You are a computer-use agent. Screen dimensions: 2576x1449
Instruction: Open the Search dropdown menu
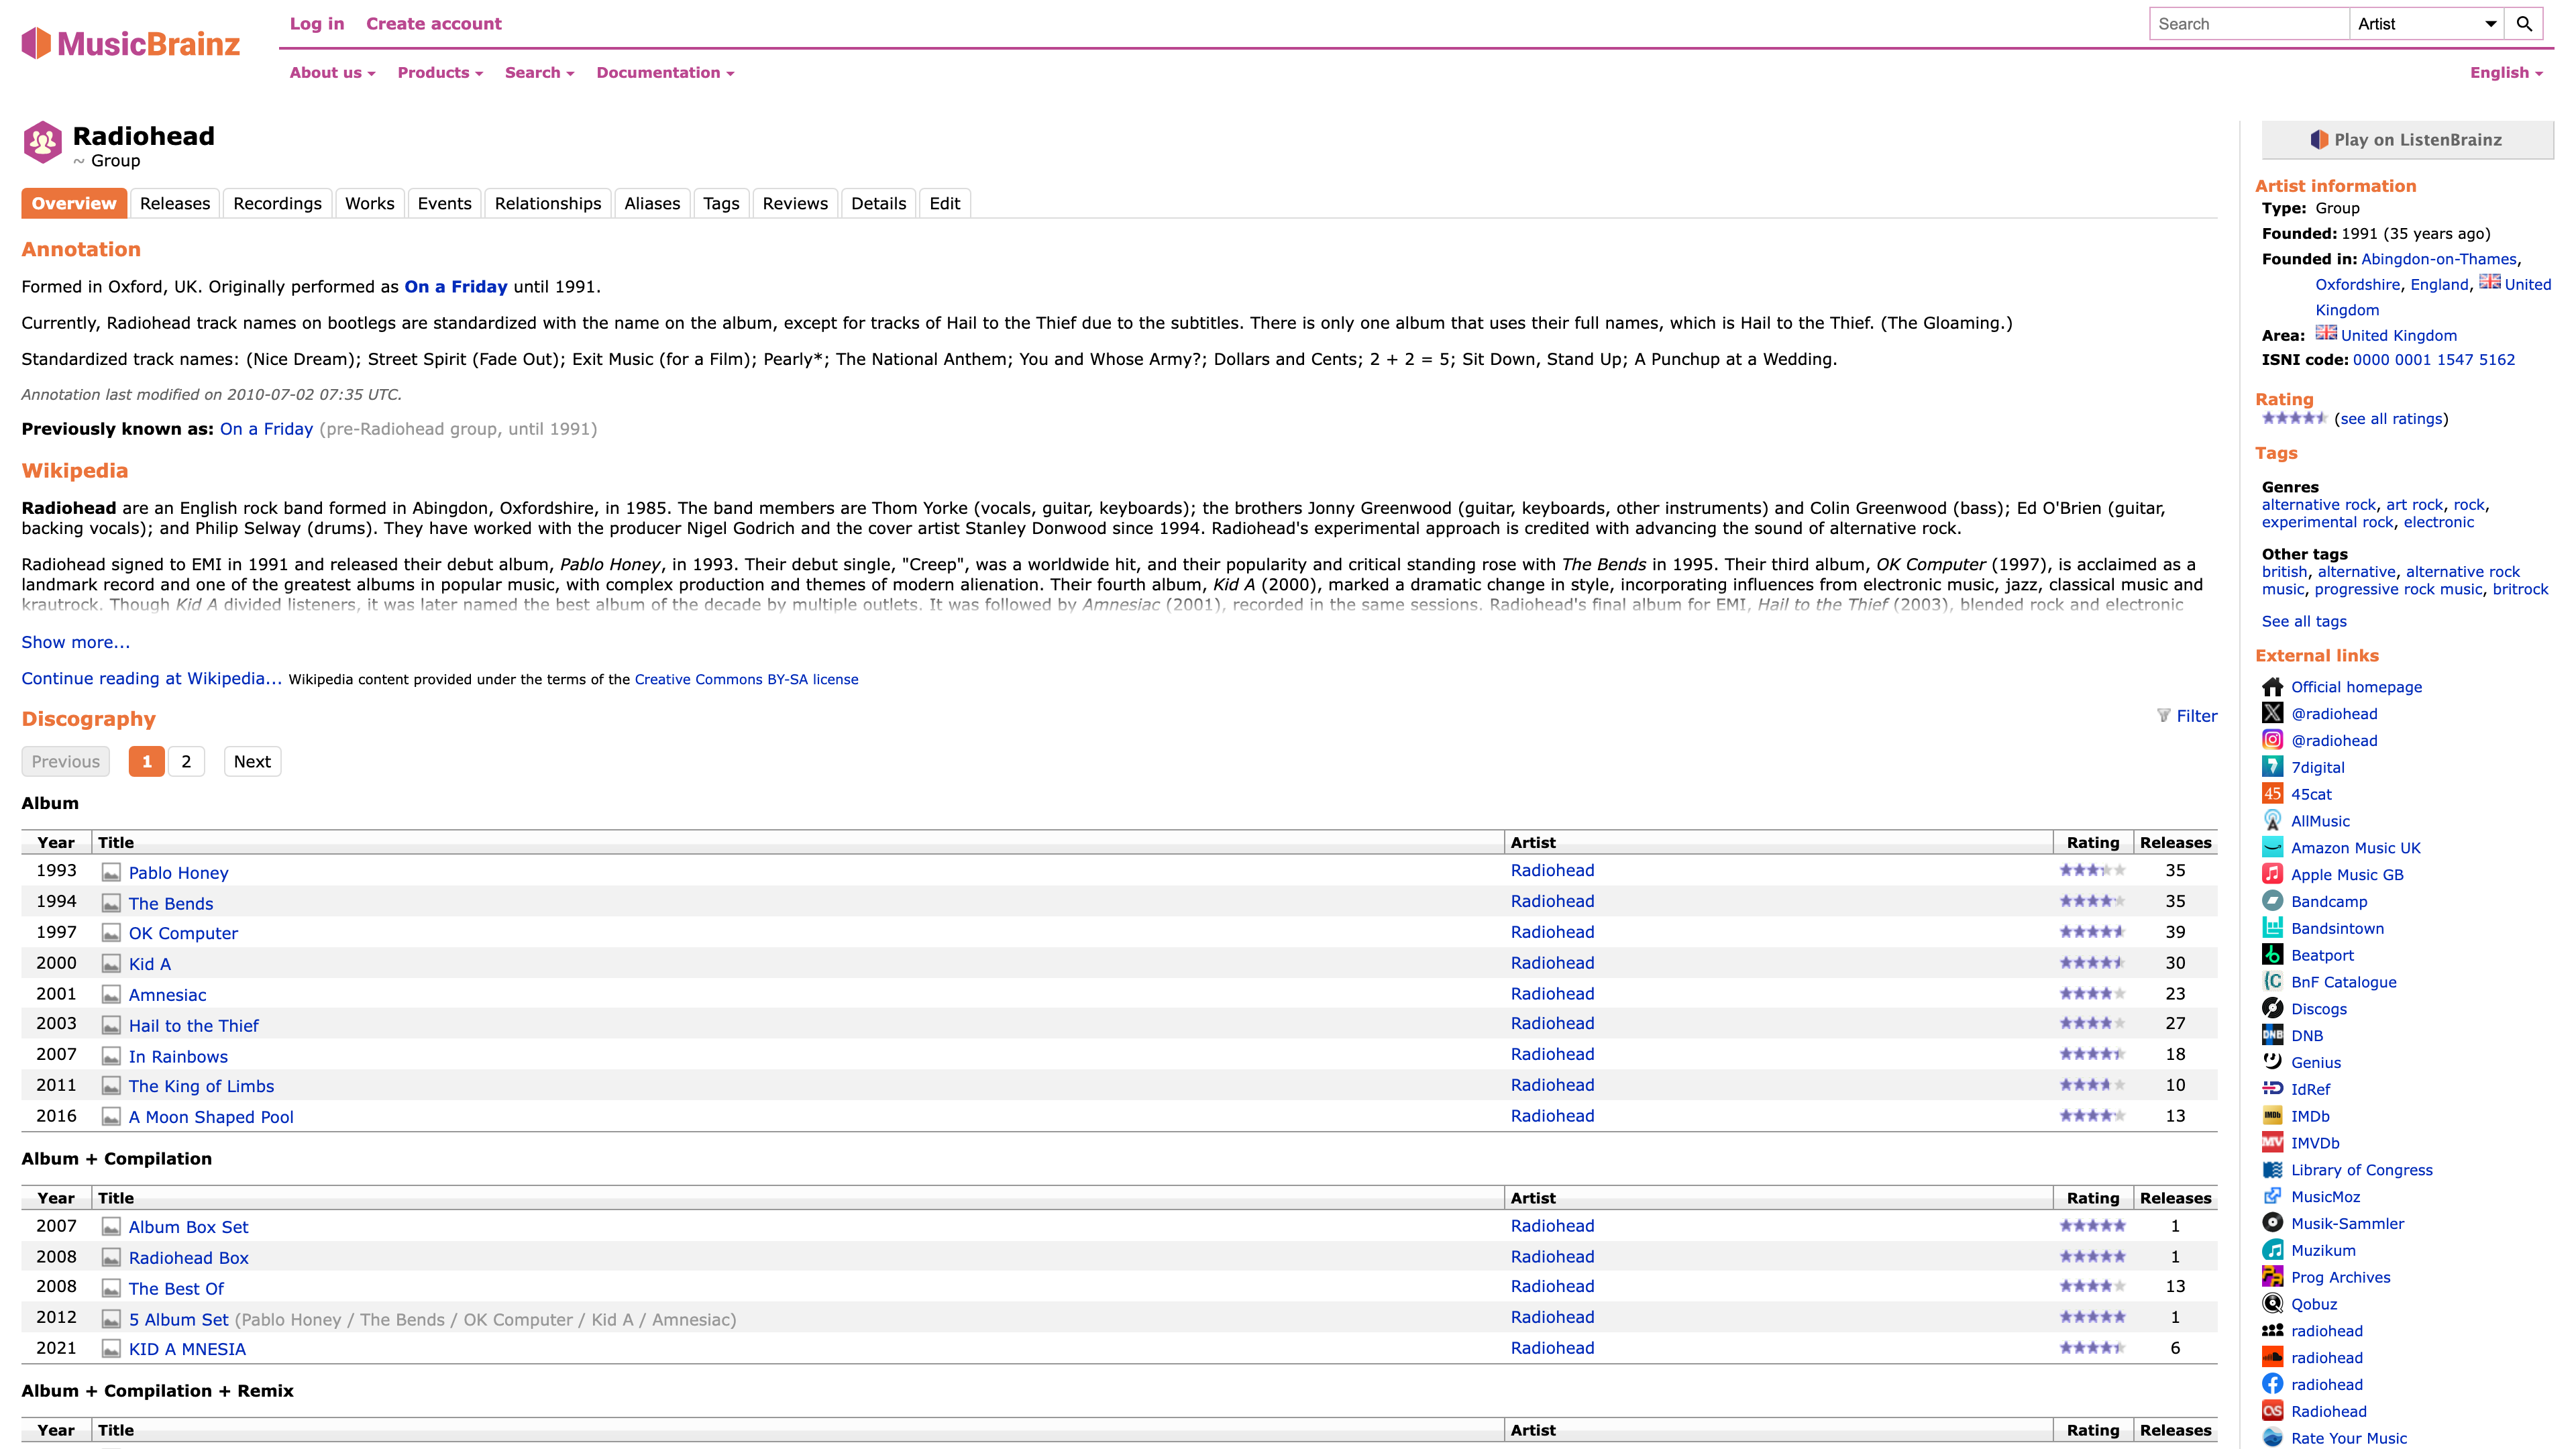(x=539, y=73)
